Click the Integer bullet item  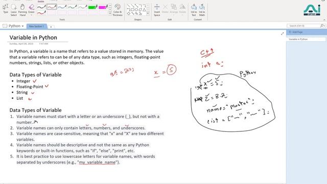24,81
